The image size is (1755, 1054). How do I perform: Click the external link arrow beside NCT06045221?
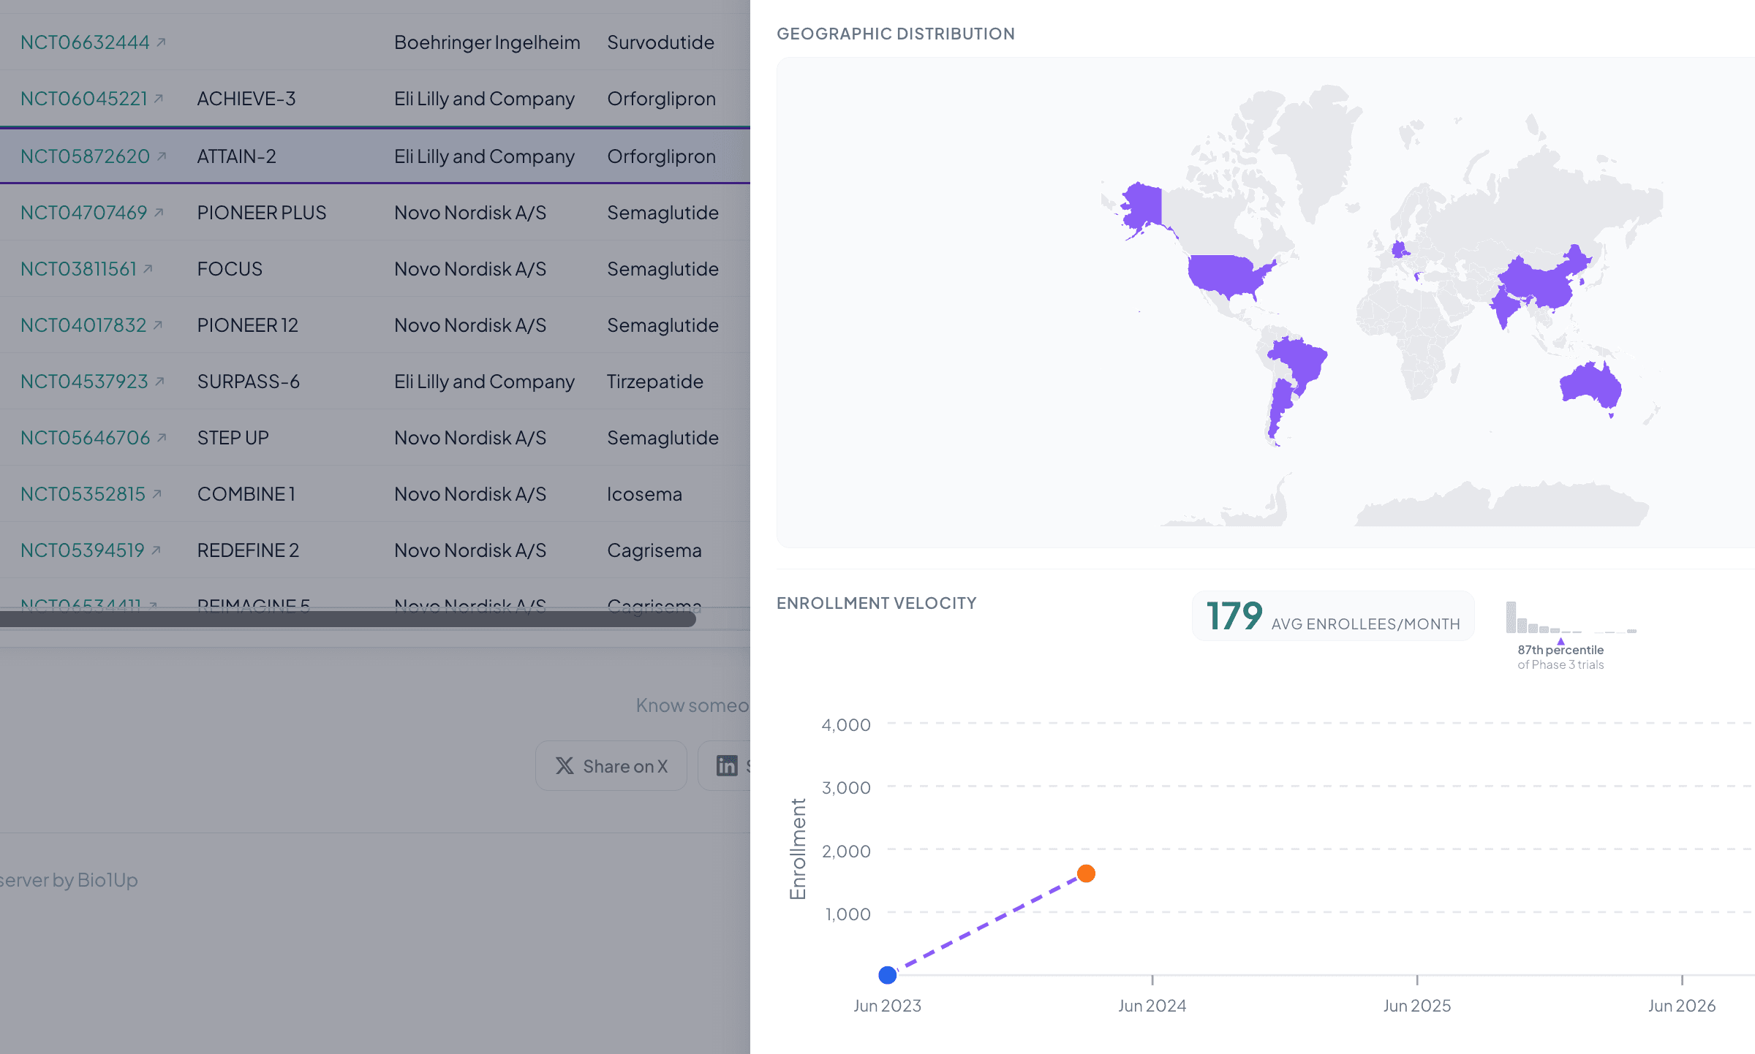coord(159,99)
